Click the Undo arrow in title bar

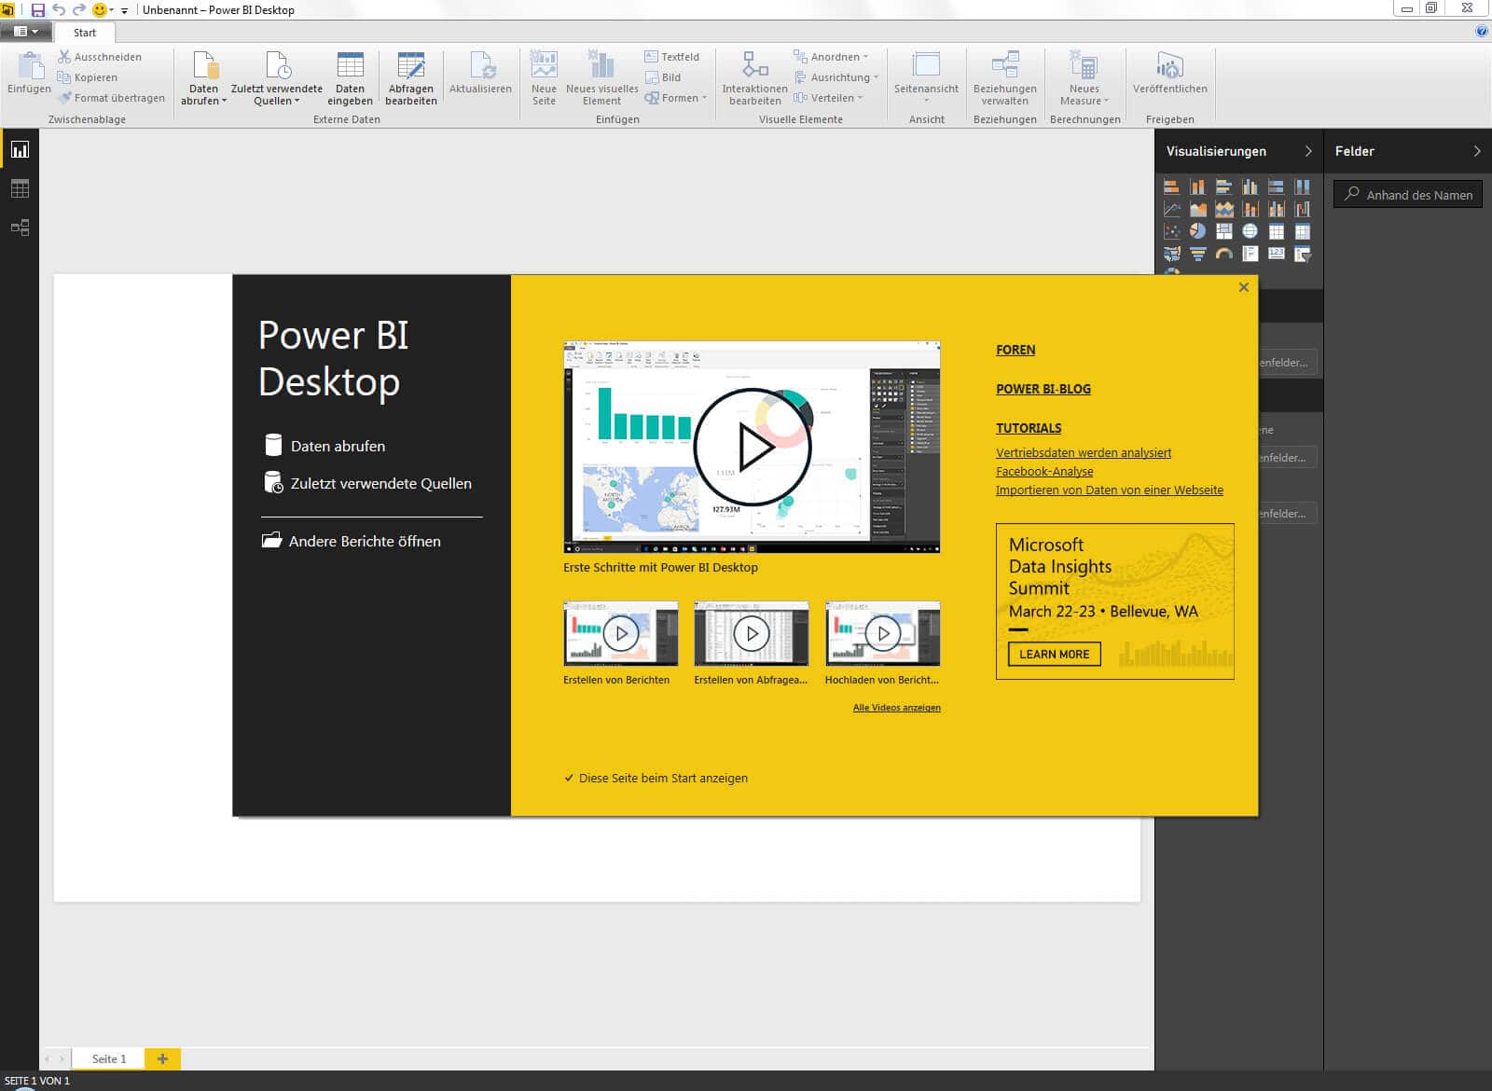point(59,9)
